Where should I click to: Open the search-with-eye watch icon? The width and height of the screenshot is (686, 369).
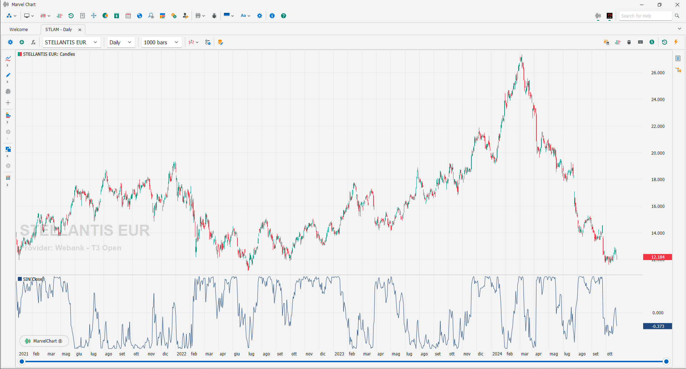point(151,16)
